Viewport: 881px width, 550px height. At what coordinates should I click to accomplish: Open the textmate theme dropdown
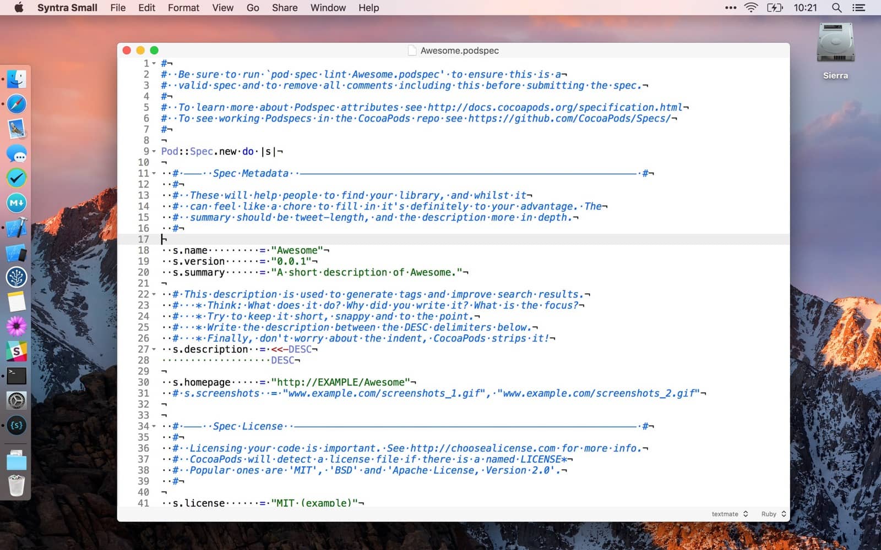tap(730, 514)
